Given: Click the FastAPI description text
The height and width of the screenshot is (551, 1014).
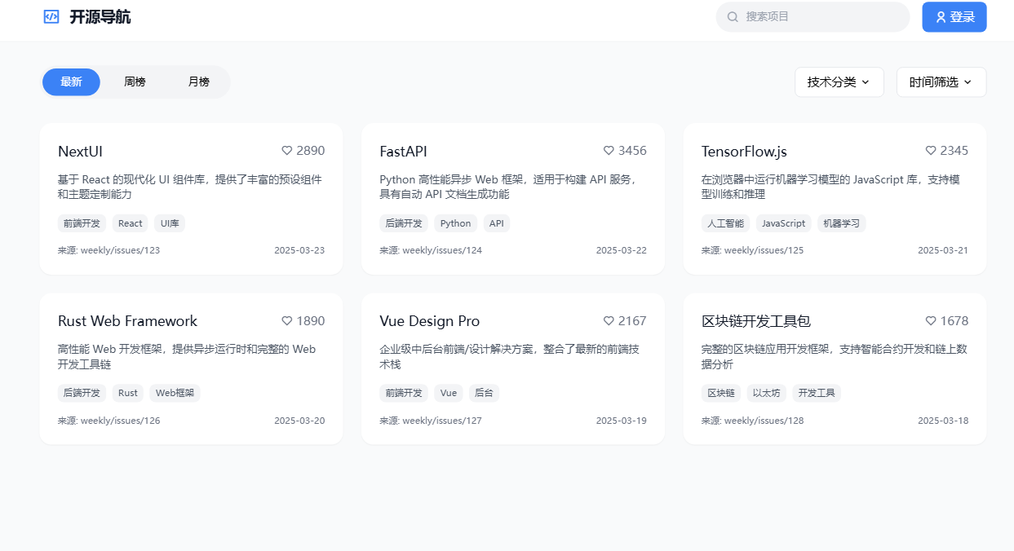Looking at the screenshot, I should coord(509,187).
